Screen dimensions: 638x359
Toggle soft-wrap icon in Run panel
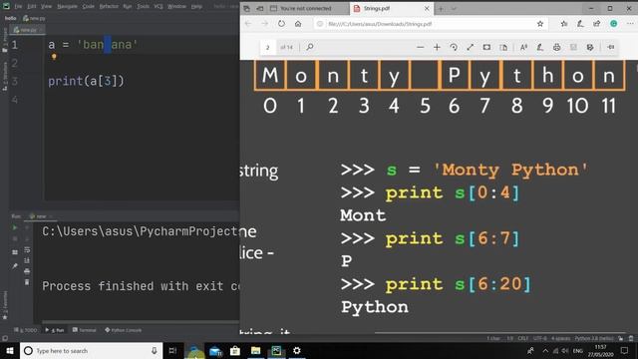(x=27, y=249)
